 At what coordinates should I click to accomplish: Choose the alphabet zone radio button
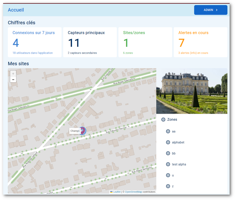point(168,142)
